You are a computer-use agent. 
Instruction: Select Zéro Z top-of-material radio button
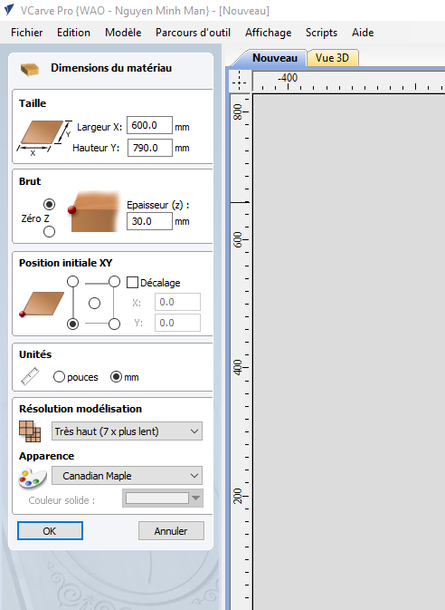50,204
